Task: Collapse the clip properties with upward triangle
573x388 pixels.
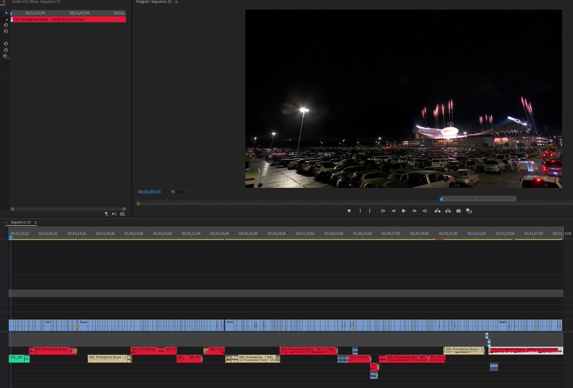Action: pyautogui.click(x=6, y=19)
